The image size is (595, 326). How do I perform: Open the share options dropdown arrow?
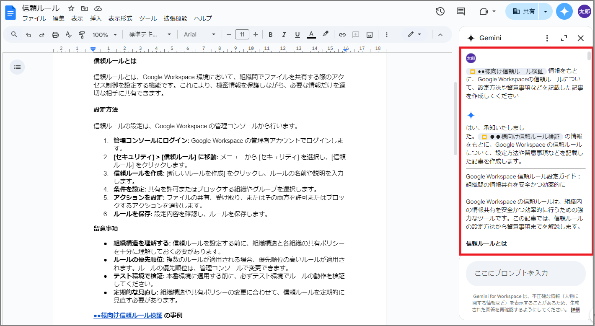point(546,11)
